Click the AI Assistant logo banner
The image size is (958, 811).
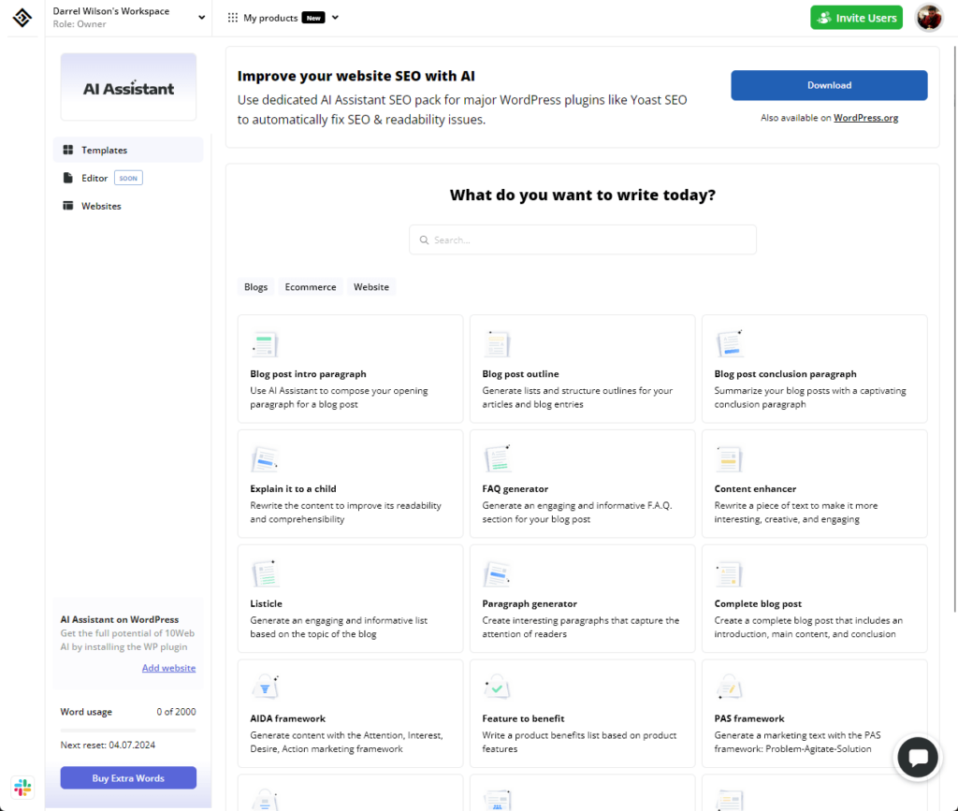128,87
